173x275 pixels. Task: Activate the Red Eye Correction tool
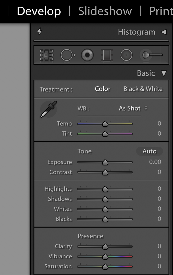(87, 55)
